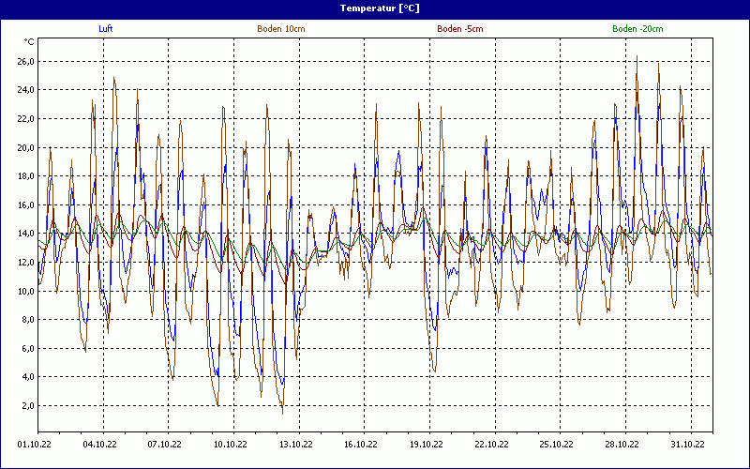The width and height of the screenshot is (750, 469).
Task: Click the 16.10.22 date label
Action: pos(360,446)
